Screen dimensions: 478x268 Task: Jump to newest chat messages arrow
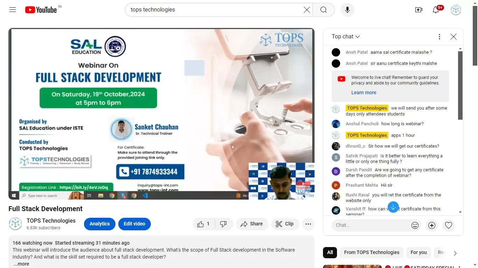393,207
